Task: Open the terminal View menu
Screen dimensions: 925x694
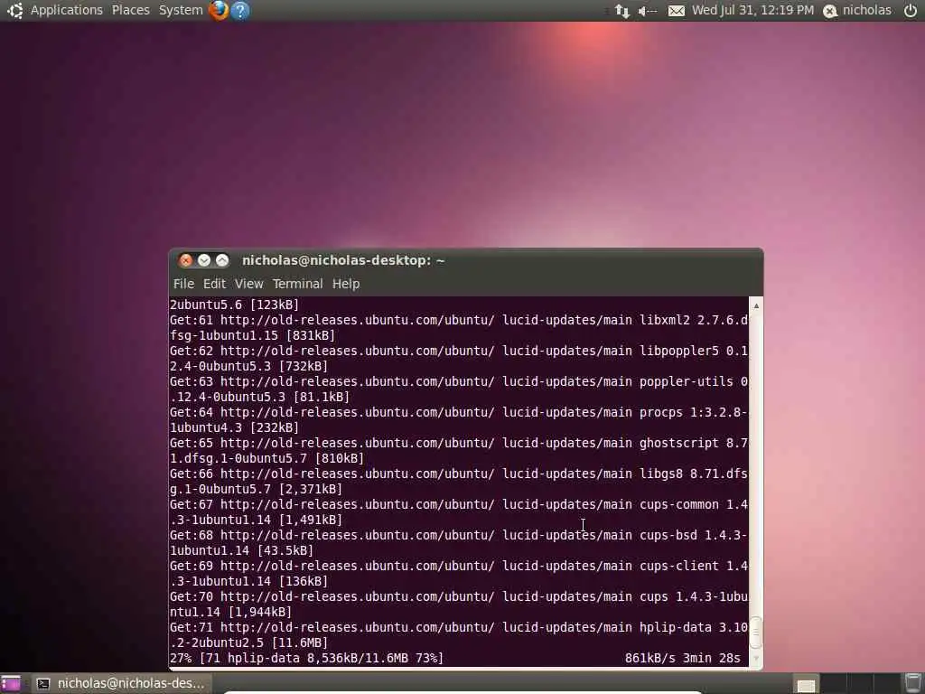Action: click(x=249, y=284)
